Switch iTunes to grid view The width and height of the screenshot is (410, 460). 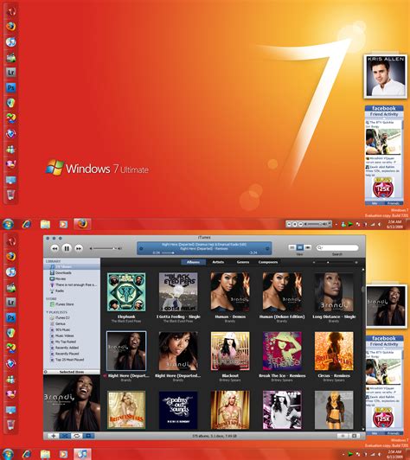tap(299, 247)
